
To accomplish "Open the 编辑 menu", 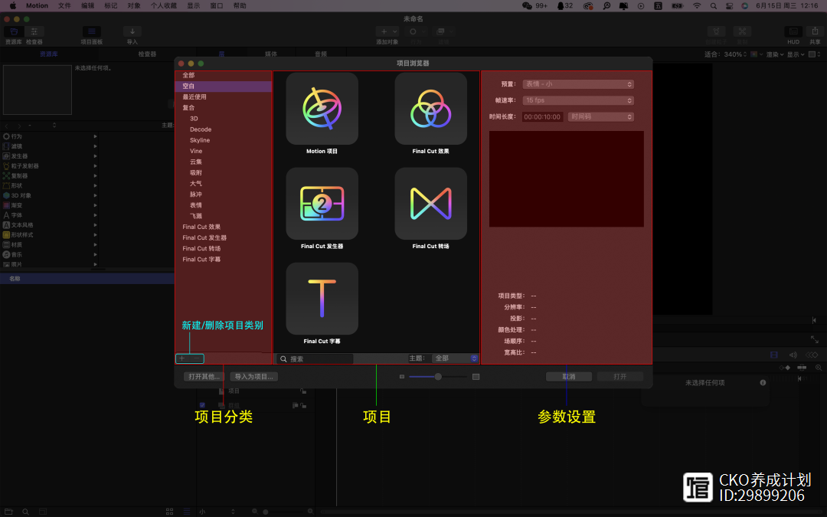I will (87, 6).
